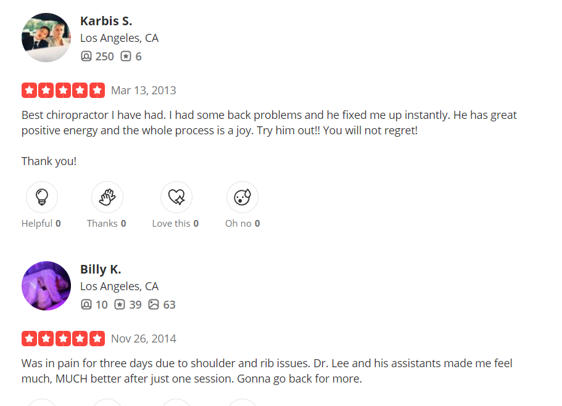Click the five-star rating on Billy's review
The image size is (562, 406).
click(63, 339)
